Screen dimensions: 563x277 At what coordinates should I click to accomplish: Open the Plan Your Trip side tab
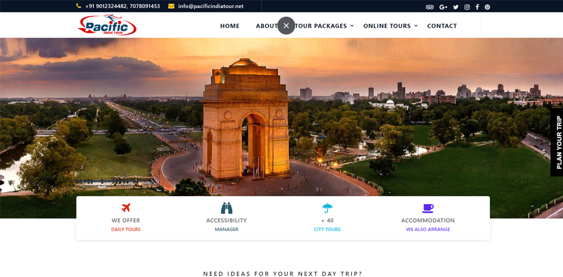[557, 142]
